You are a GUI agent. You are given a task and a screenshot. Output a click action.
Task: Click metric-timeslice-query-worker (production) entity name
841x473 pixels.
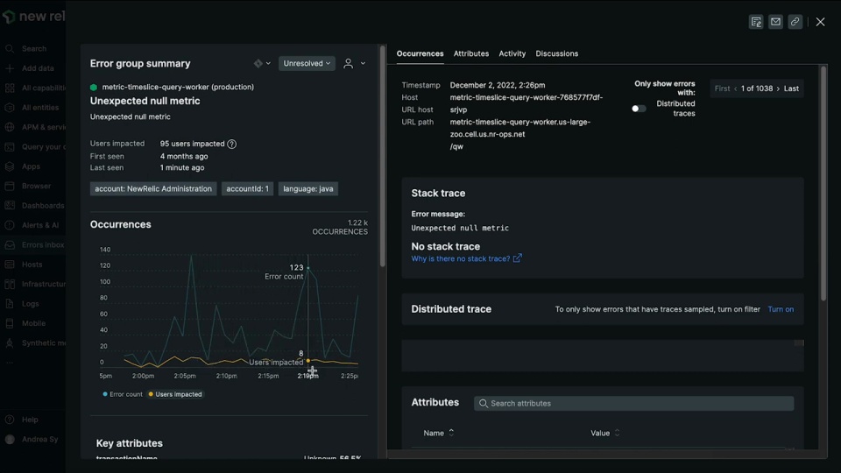tap(178, 87)
